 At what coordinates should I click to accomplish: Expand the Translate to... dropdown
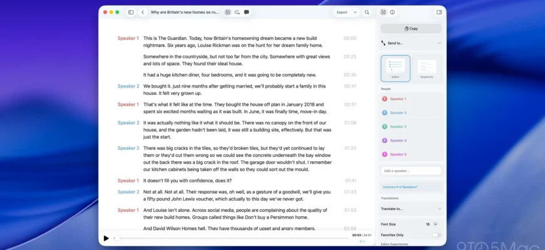411,209
